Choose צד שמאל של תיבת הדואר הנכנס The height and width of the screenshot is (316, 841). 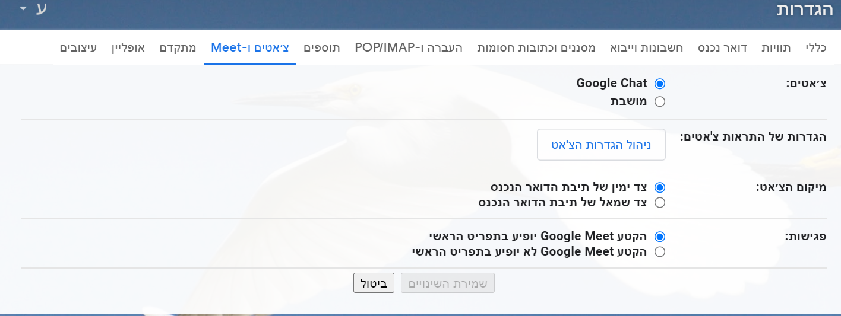(x=659, y=203)
